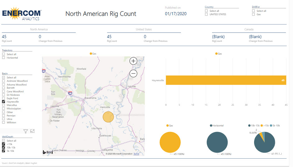Click the Horizontal teal pie chart
Viewport: 293px width, 167px height.
(x=217, y=143)
